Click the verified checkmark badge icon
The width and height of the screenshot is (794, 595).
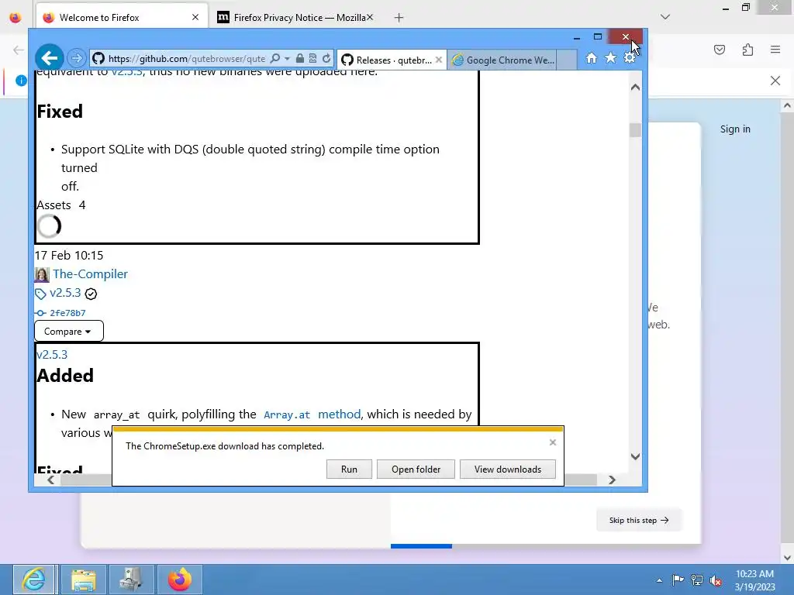coord(91,294)
